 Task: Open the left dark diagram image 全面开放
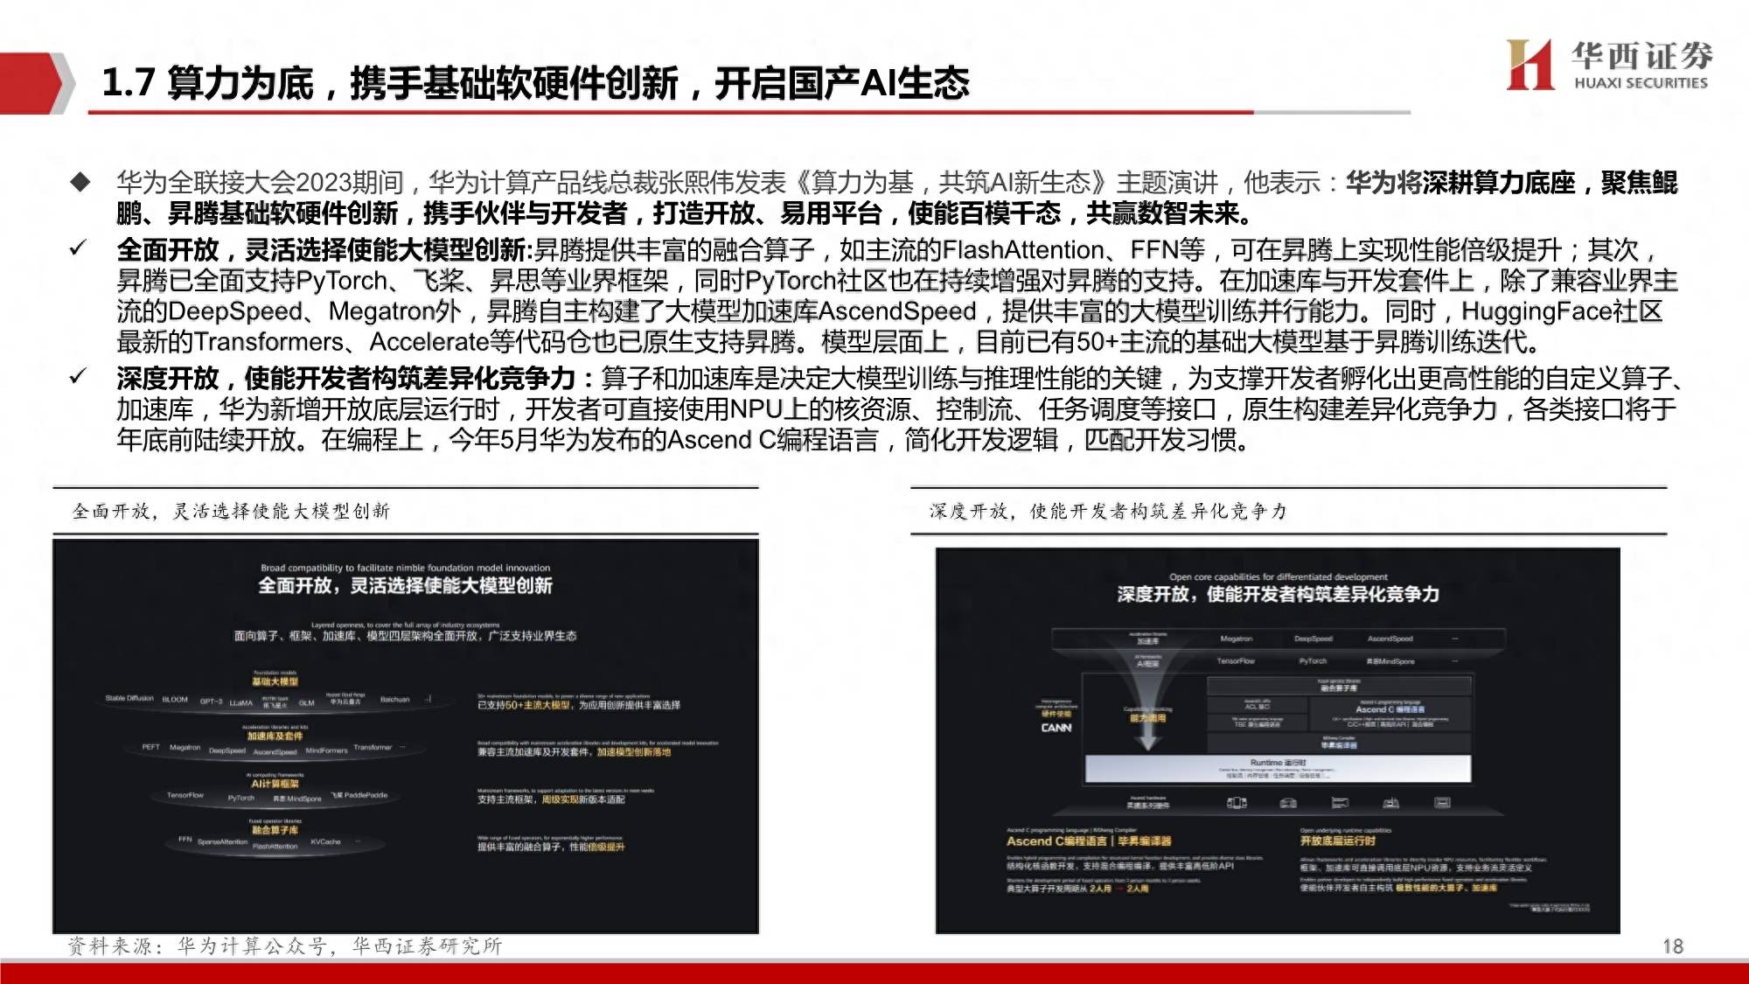click(x=406, y=736)
